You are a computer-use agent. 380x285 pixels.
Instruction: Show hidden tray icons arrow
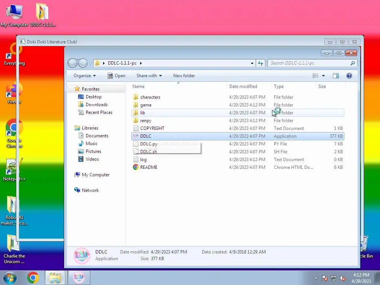point(315,278)
